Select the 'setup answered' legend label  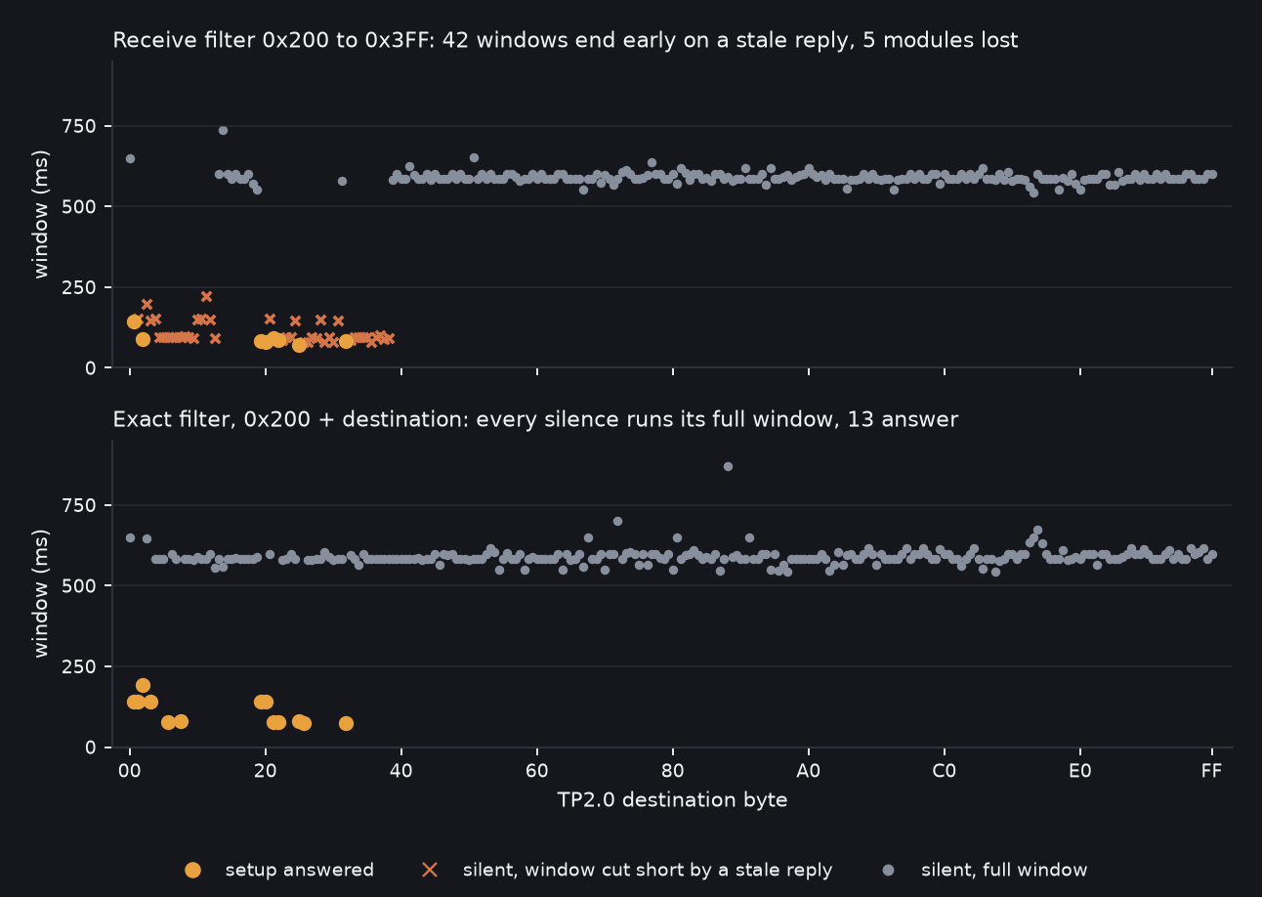(x=299, y=870)
